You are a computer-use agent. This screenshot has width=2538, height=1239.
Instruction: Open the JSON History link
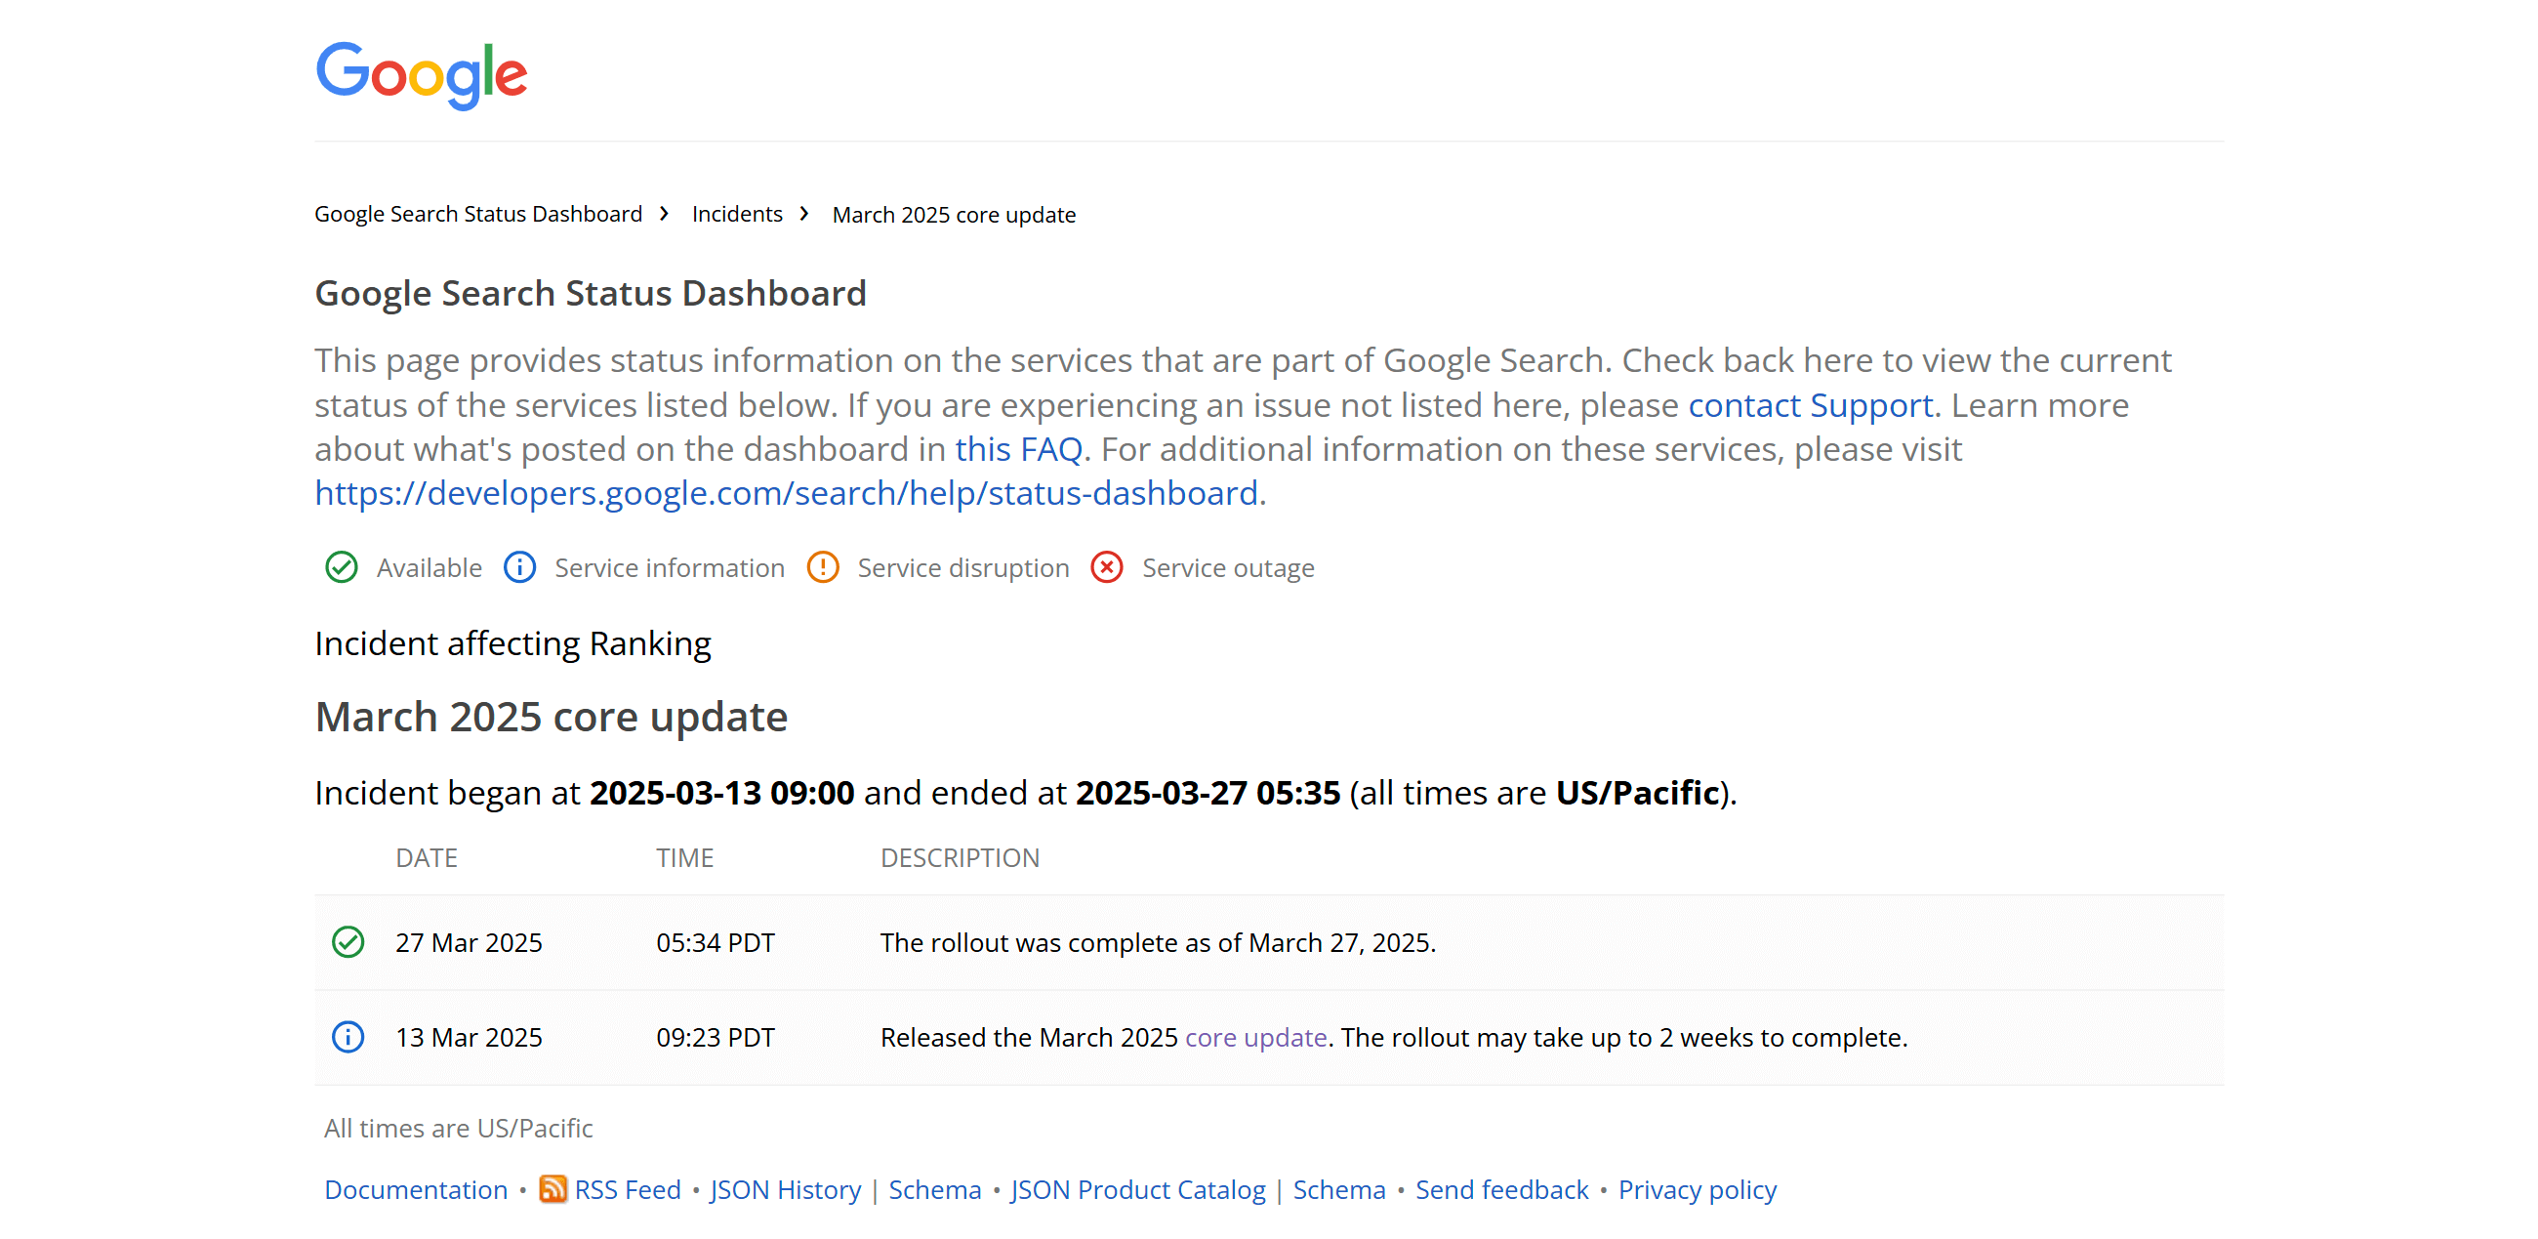click(785, 1190)
